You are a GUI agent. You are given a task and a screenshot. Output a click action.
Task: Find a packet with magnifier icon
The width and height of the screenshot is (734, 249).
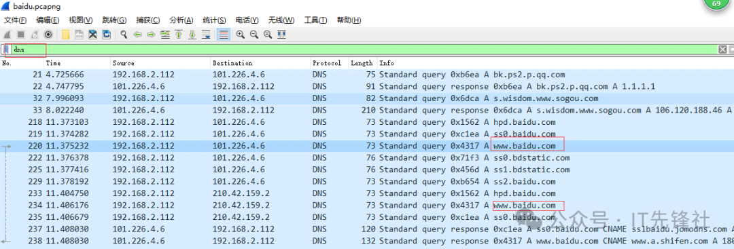(124, 35)
